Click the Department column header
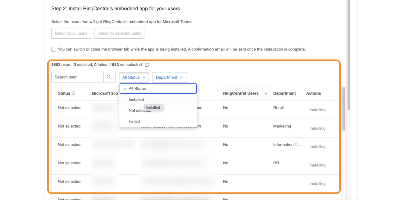The width and height of the screenshot is (405, 200). [284, 93]
